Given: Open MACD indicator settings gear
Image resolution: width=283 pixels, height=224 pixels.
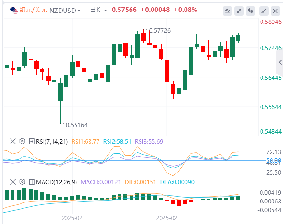Looking at the screenshot, I should (x=22, y=182).
